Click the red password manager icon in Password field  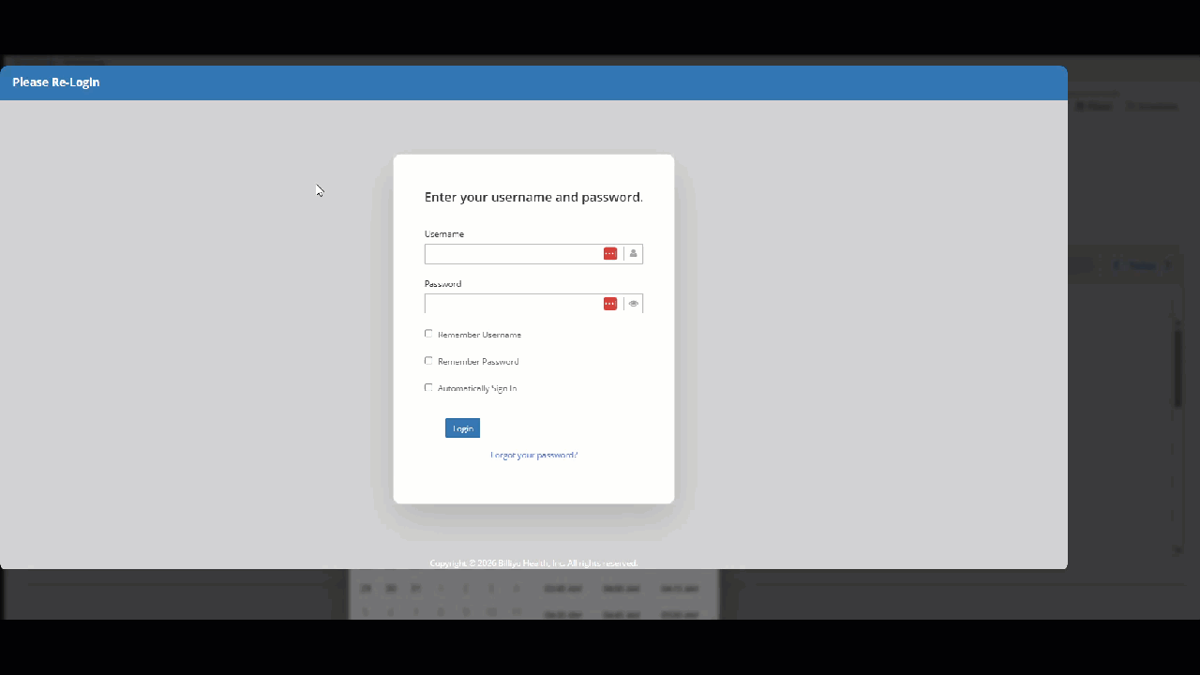[610, 304]
